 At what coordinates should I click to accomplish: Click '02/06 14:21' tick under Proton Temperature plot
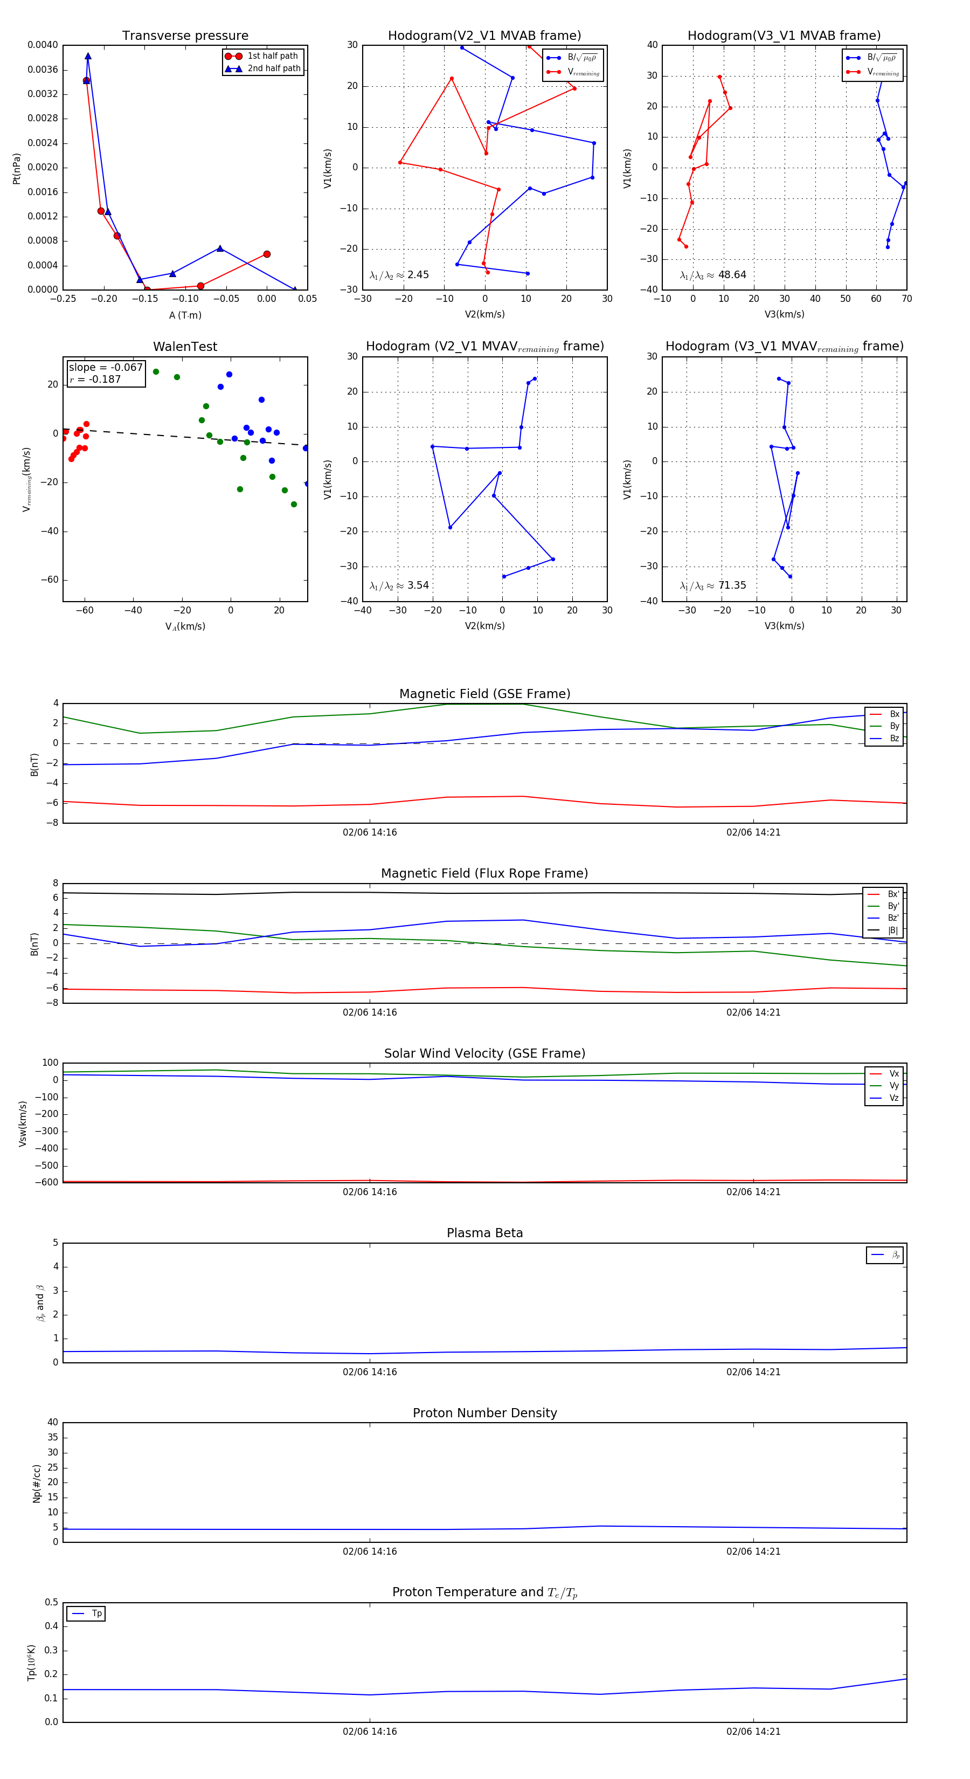753,1732
